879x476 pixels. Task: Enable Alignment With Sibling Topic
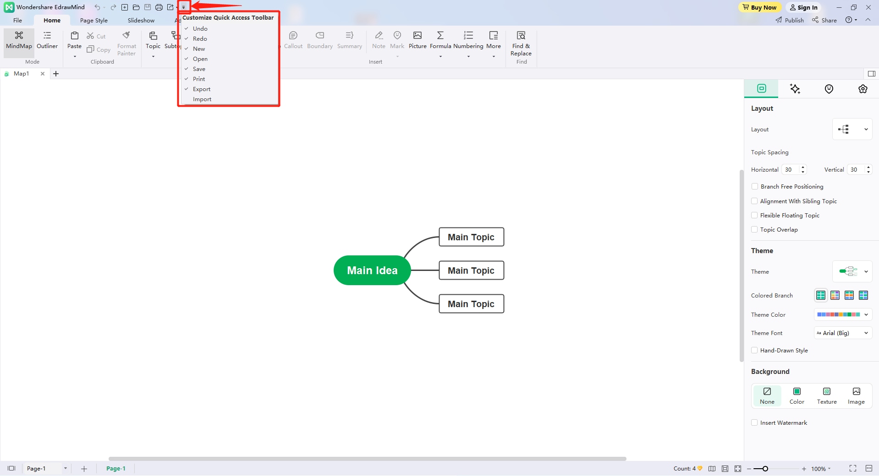[x=755, y=201]
